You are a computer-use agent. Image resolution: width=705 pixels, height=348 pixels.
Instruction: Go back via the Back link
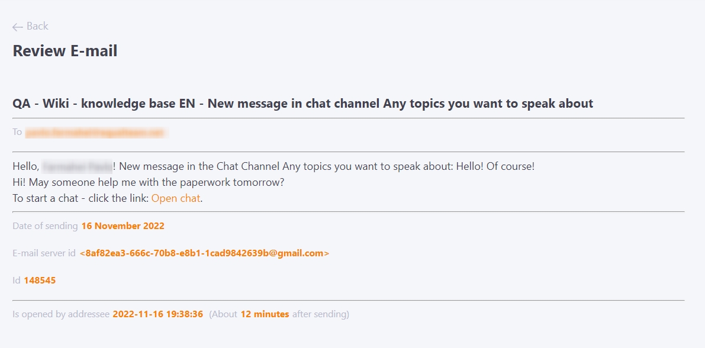click(x=30, y=26)
